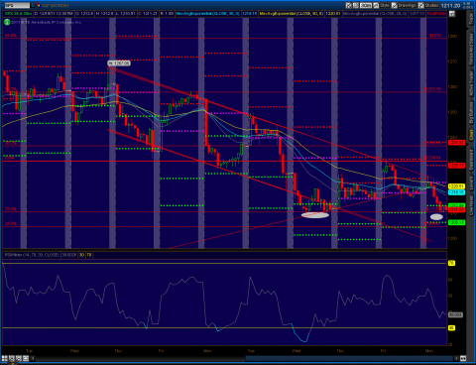Click the third chart tool icon at bottom left
476x365 pixels.
coord(19,358)
